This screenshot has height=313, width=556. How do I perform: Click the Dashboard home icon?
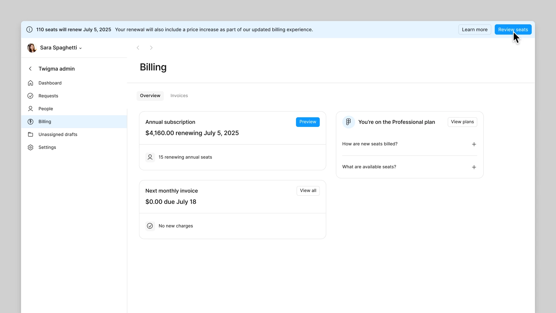(30, 83)
